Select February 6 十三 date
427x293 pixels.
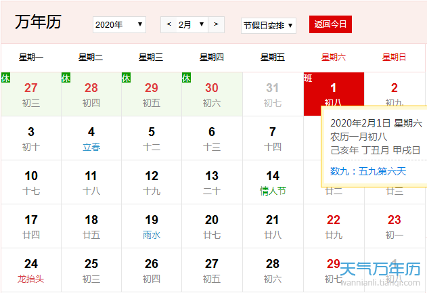(212, 138)
